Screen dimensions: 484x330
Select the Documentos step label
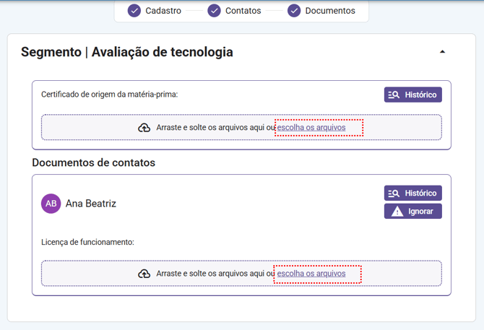point(330,11)
